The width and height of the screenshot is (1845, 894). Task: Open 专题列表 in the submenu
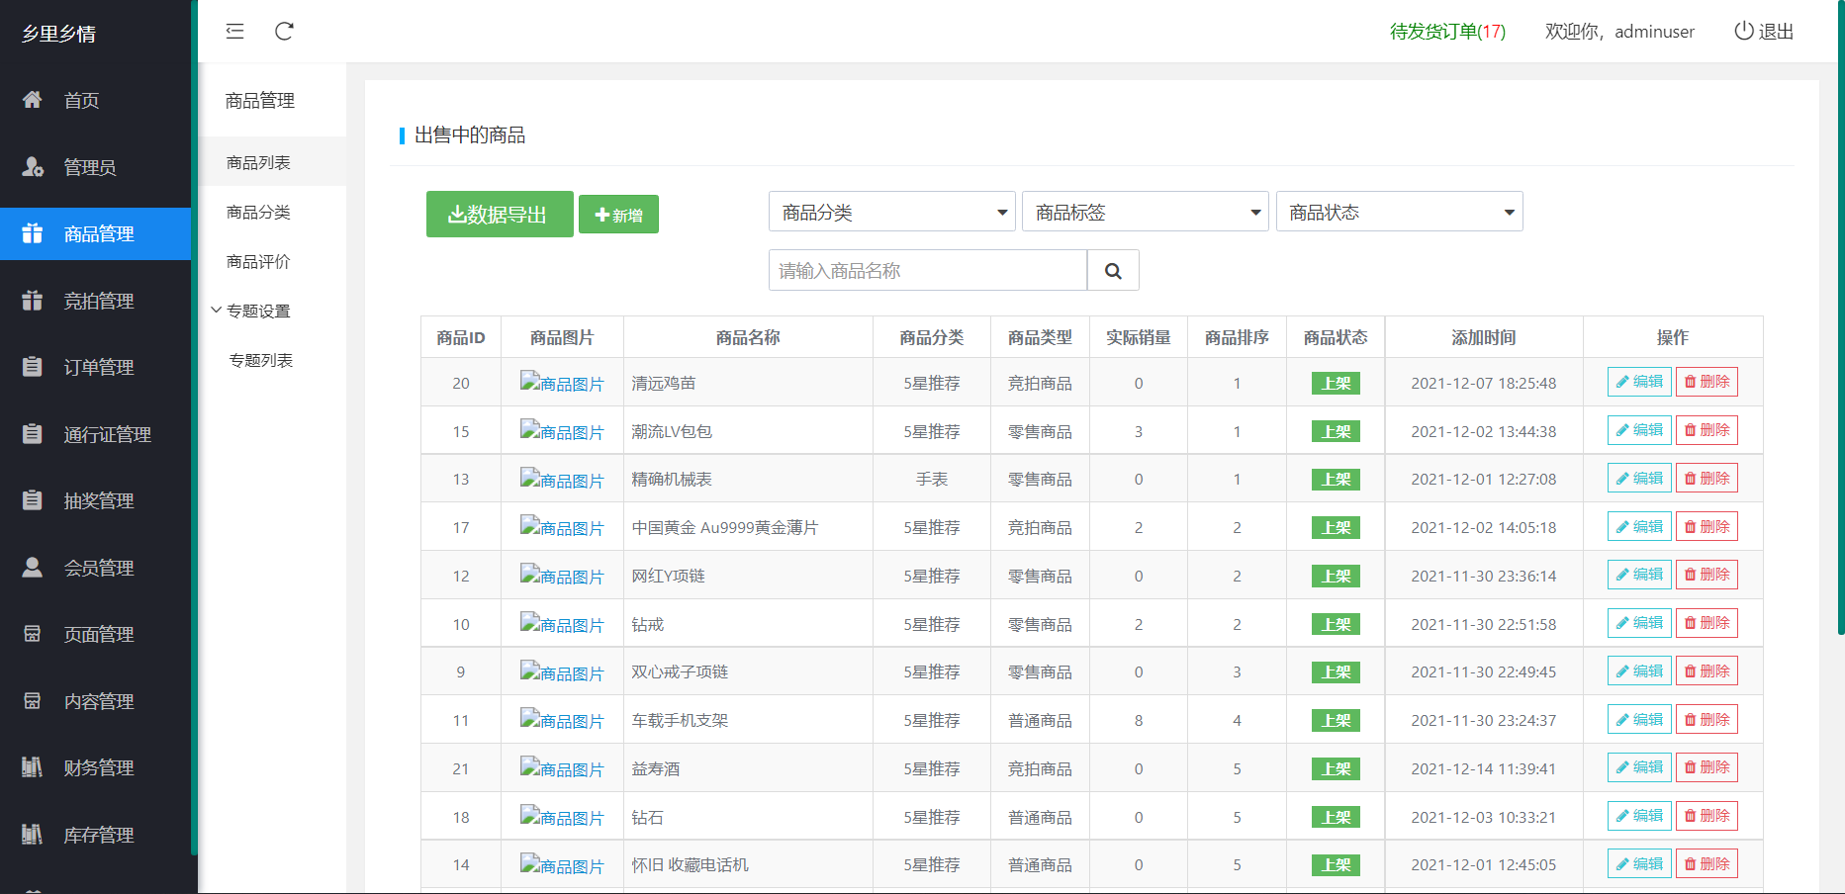coord(261,360)
